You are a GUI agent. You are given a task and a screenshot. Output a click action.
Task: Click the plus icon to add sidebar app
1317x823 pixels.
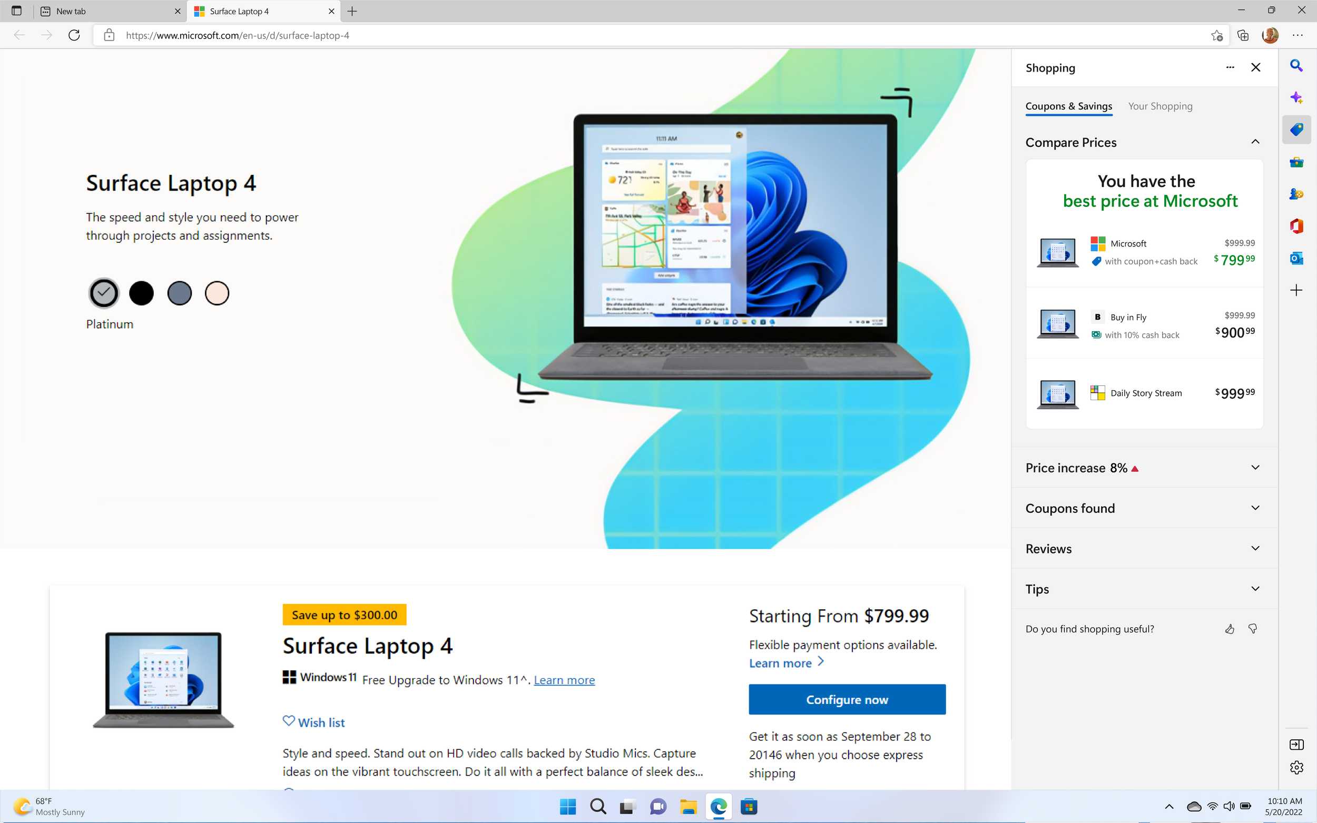(1296, 290)
